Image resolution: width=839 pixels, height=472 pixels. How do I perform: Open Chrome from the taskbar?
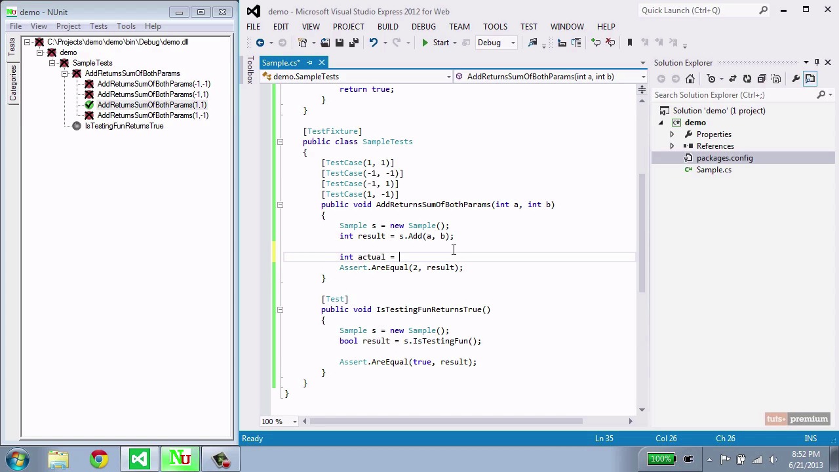99,459
